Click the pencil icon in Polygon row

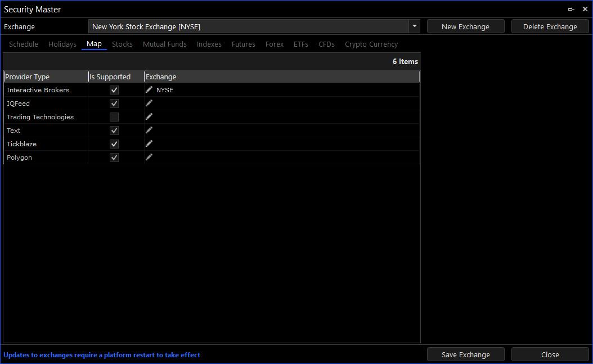tap(149, 157)
